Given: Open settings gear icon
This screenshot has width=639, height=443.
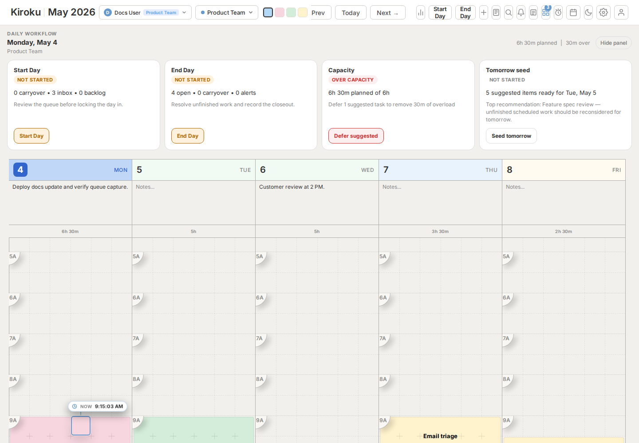Looking at the screenshot, I should pos(603,12).
